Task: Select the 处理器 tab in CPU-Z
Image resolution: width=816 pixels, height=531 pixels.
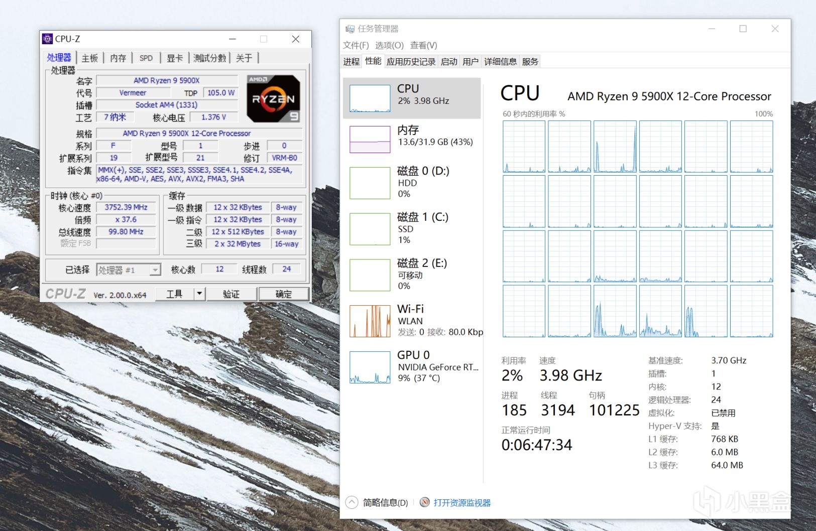Action: [x=59, y=57]
